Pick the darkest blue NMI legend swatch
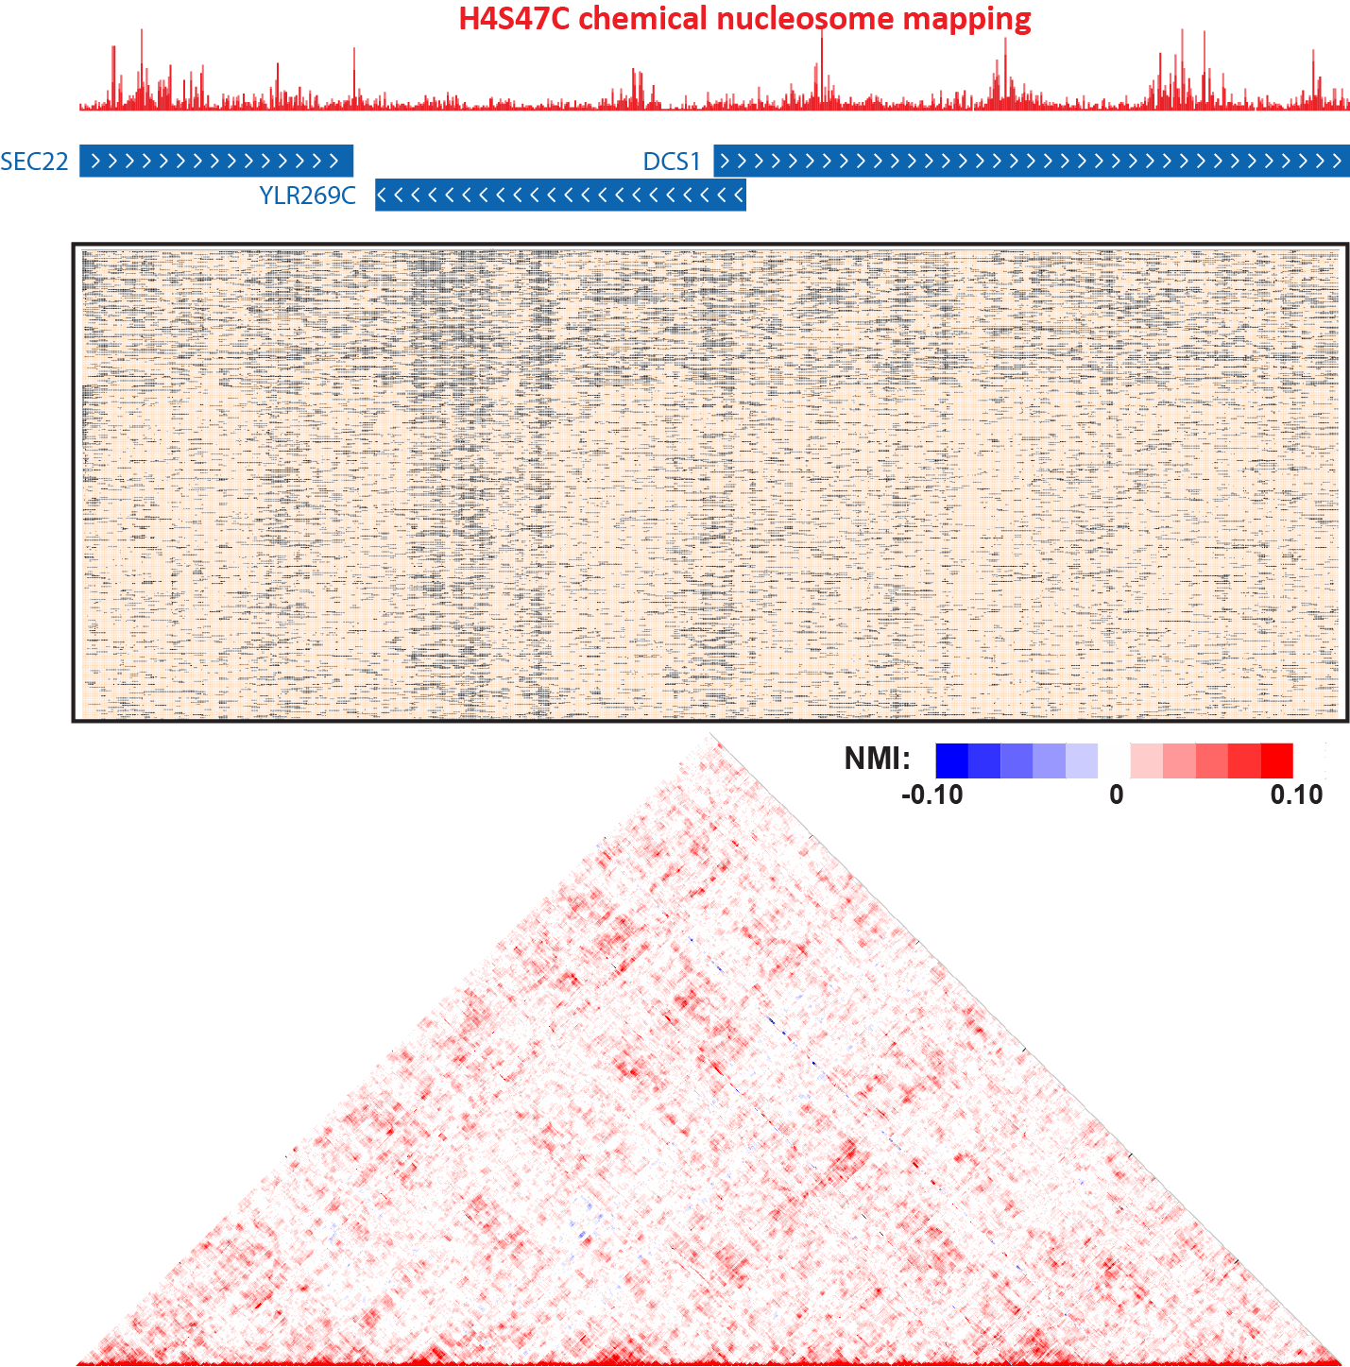1350x1367 pixels. tap(951, 760)
